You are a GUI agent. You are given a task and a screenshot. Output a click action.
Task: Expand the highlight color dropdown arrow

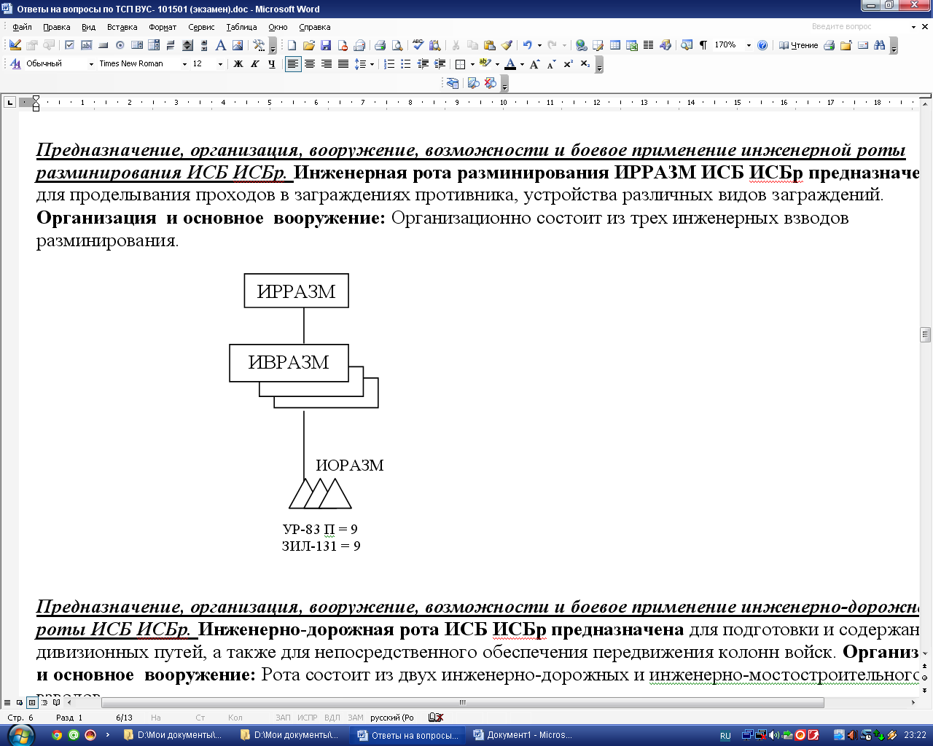point(497,64)
